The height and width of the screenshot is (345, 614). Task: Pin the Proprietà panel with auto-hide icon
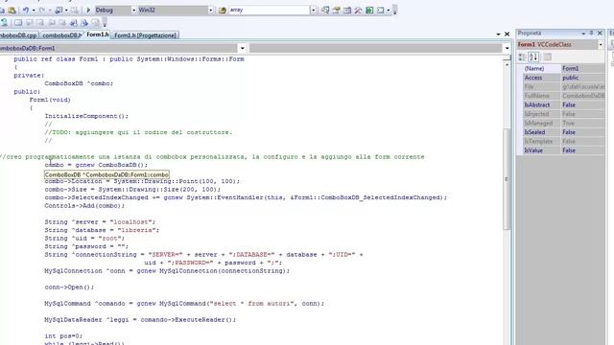(591, 34)
